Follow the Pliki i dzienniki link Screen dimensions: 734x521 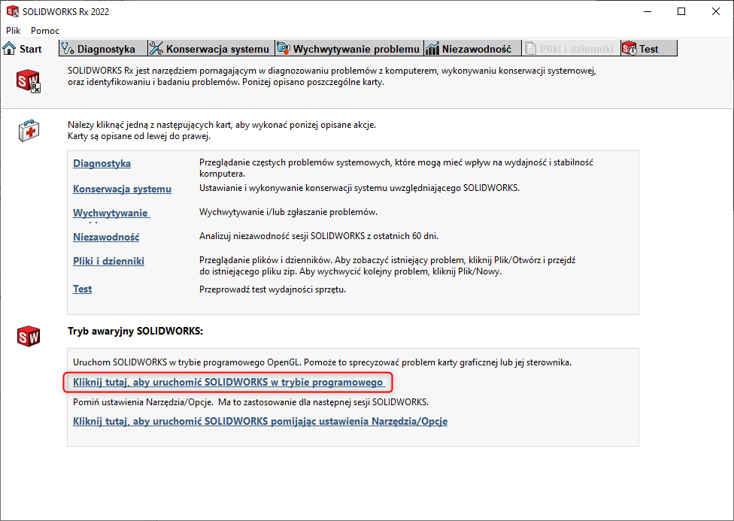coord(108,261)
